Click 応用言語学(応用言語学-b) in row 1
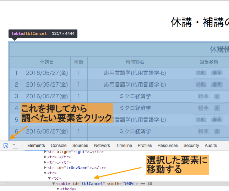This screenshot has height=191, width=229. [x=135, y=73]
